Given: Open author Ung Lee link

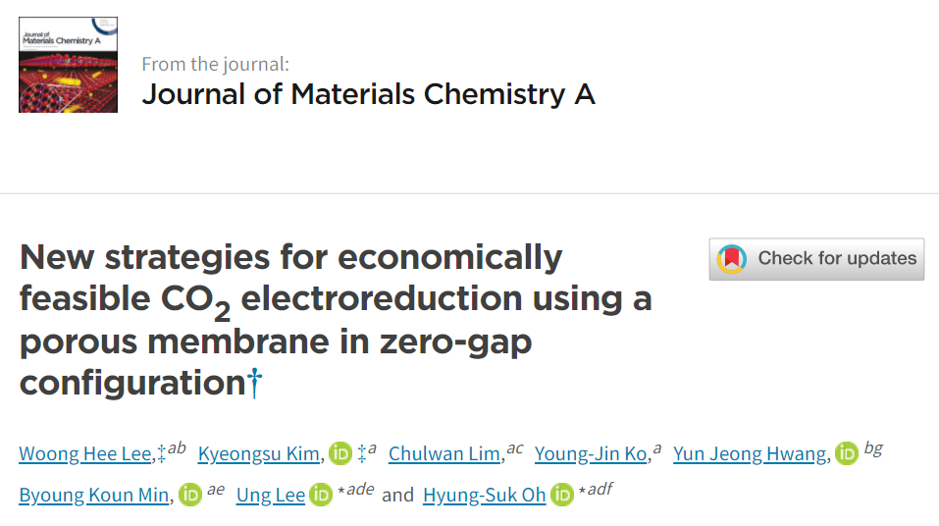Looking at the screenshot, I should click(x=271, y=496).
